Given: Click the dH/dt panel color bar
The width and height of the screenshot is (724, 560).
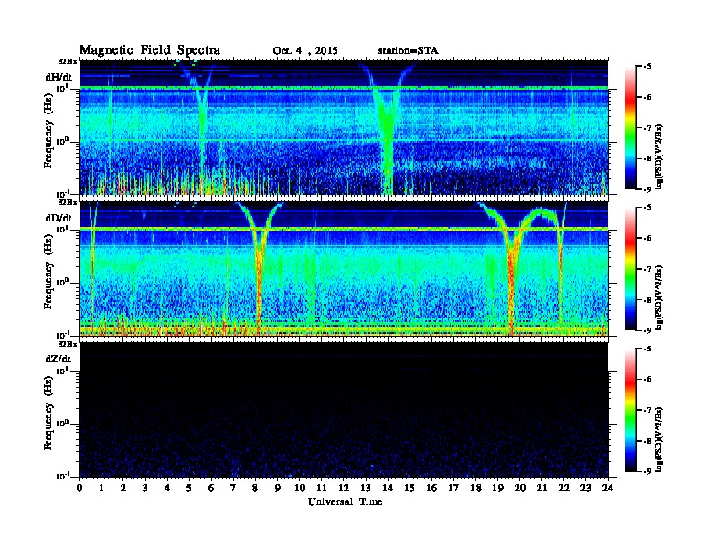Looking at the screenshot, I should [x=630, y=127].
